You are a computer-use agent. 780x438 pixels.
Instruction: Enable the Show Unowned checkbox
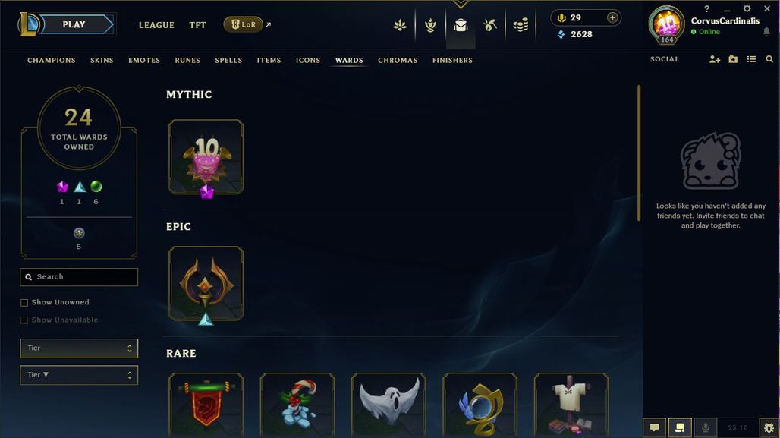click(x=24, y=303)
